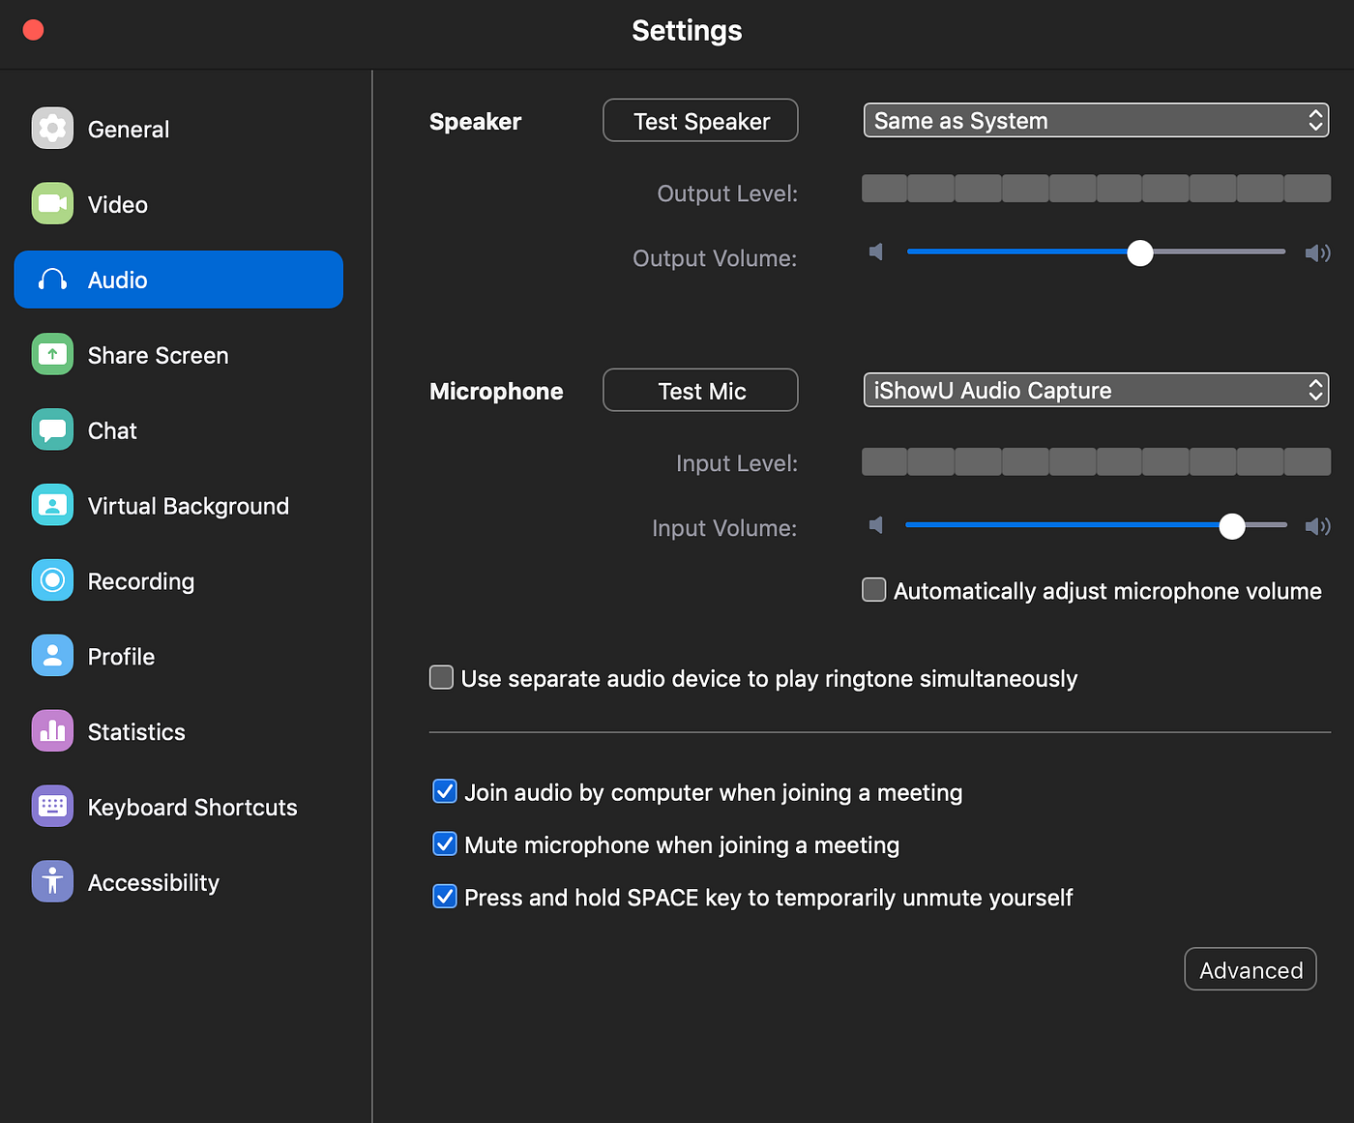Expand the iShowU Audio Capture dropdown
The width and height of the screenshot is (1354, 1123).
[x=1096, y=391]
